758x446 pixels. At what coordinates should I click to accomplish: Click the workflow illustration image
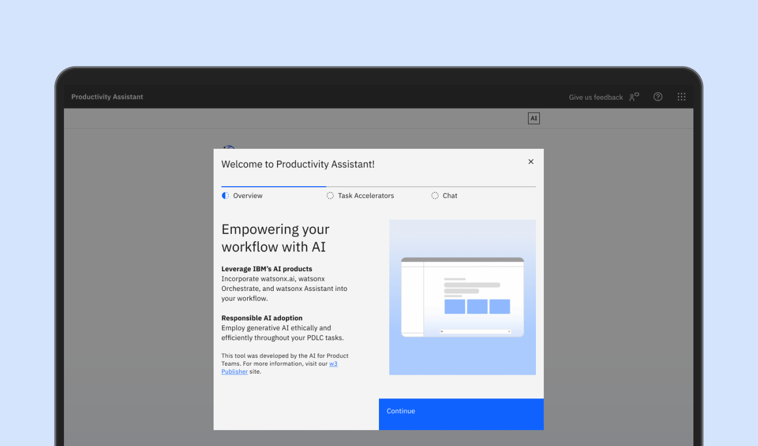[462, 297]
